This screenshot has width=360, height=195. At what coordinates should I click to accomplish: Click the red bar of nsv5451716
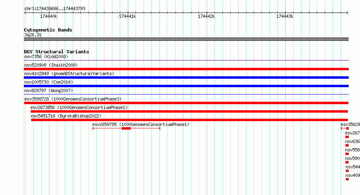click(x=189, y=120)
